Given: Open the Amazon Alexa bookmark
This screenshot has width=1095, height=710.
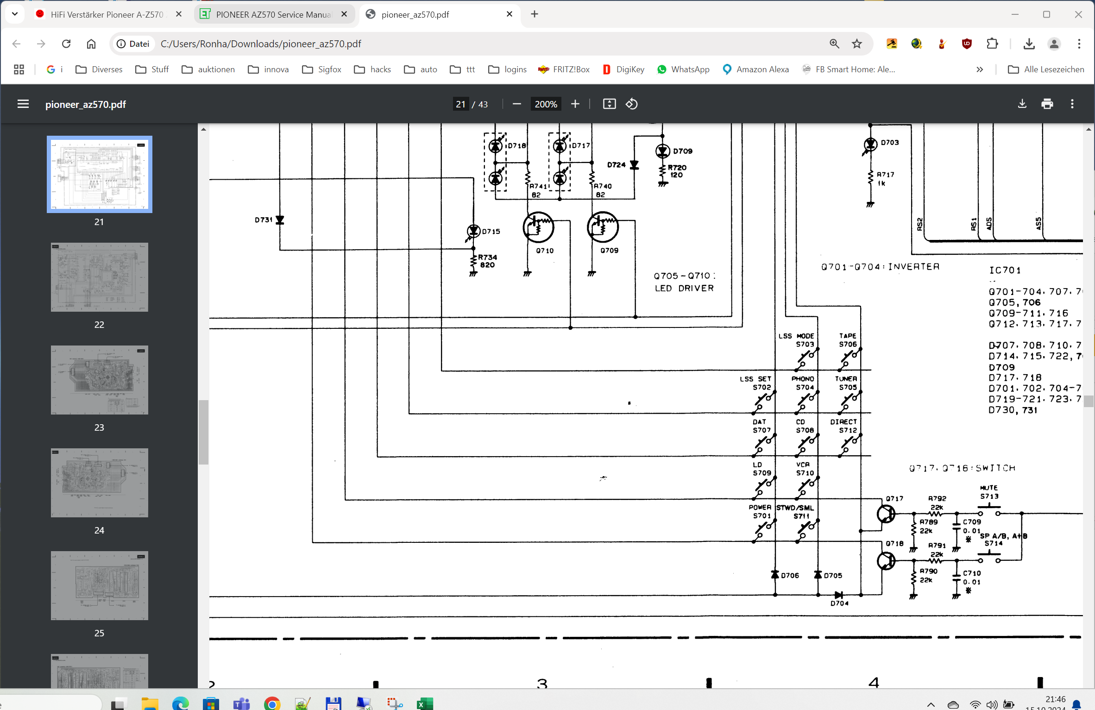Looking at the screenshot, I should click(x=755, y=69).
